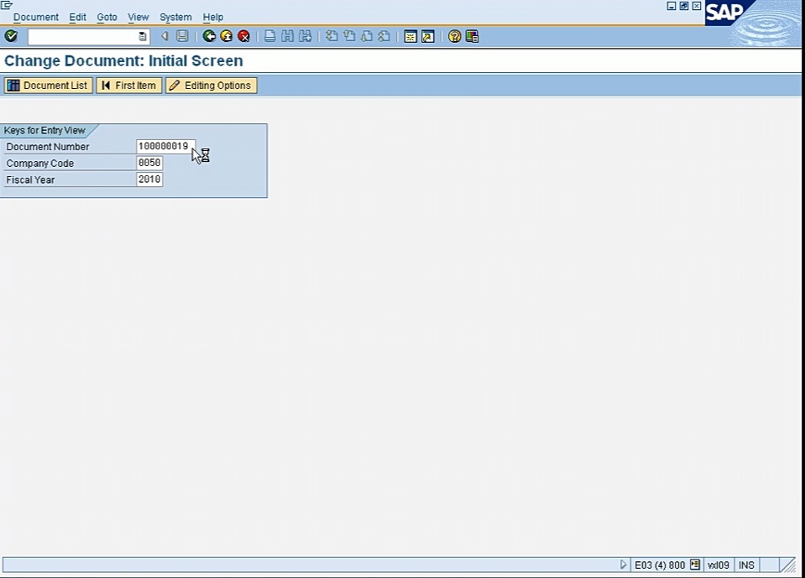
Task: Click the green Back arrow icon
Action: (x=209, y=36)
